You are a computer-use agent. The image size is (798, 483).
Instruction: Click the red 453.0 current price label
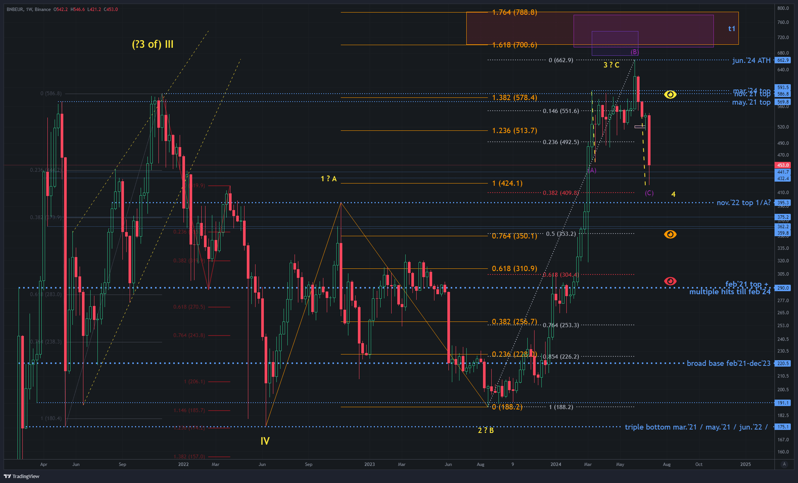(x=783, y=165)
